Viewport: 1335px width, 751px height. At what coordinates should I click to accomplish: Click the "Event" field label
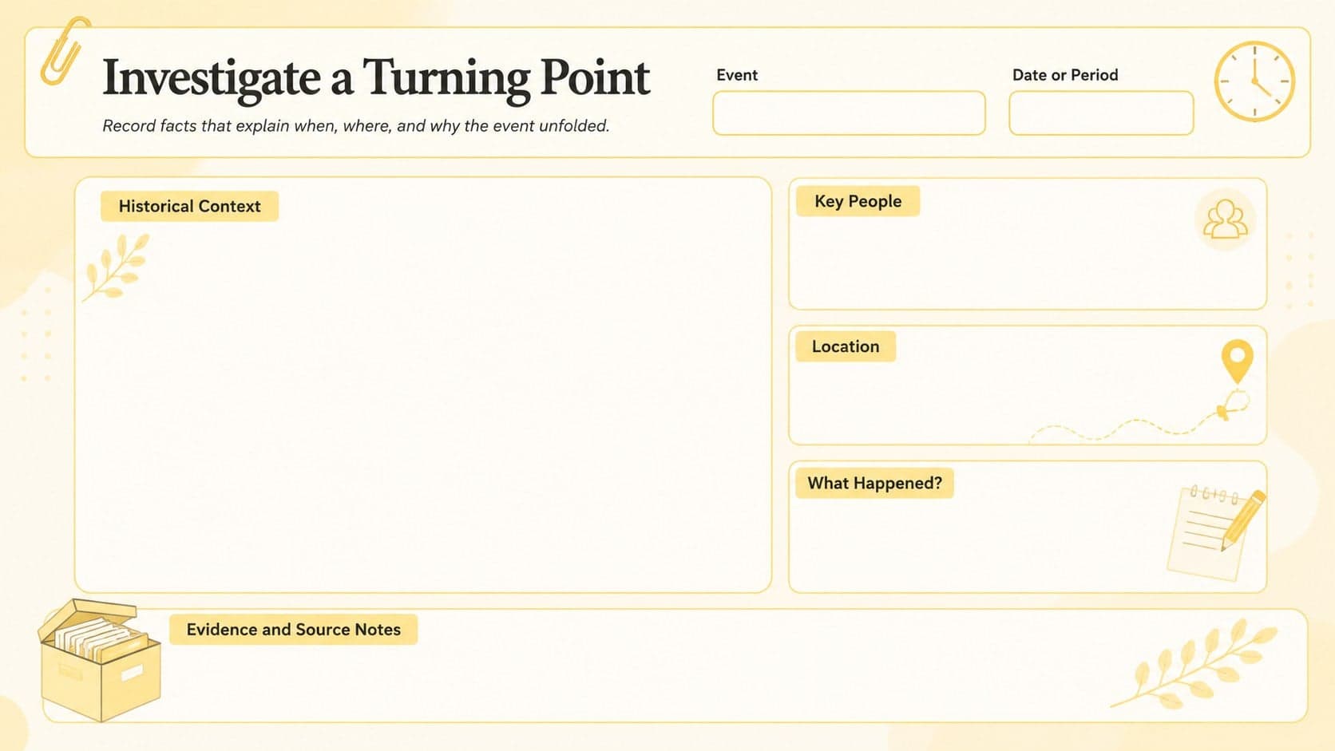point(737,75)
